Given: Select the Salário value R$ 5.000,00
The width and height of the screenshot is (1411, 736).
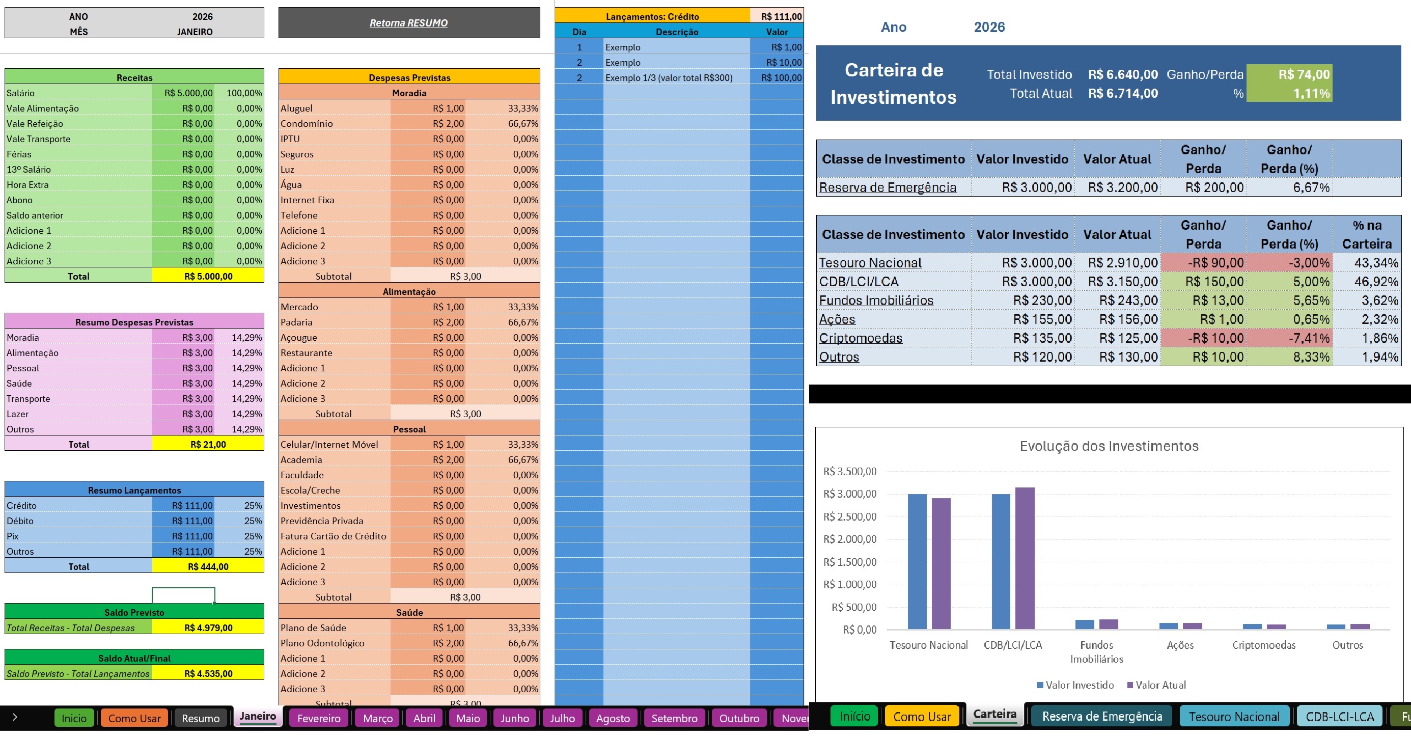Looking at the screenshot, I should (183, 93).
